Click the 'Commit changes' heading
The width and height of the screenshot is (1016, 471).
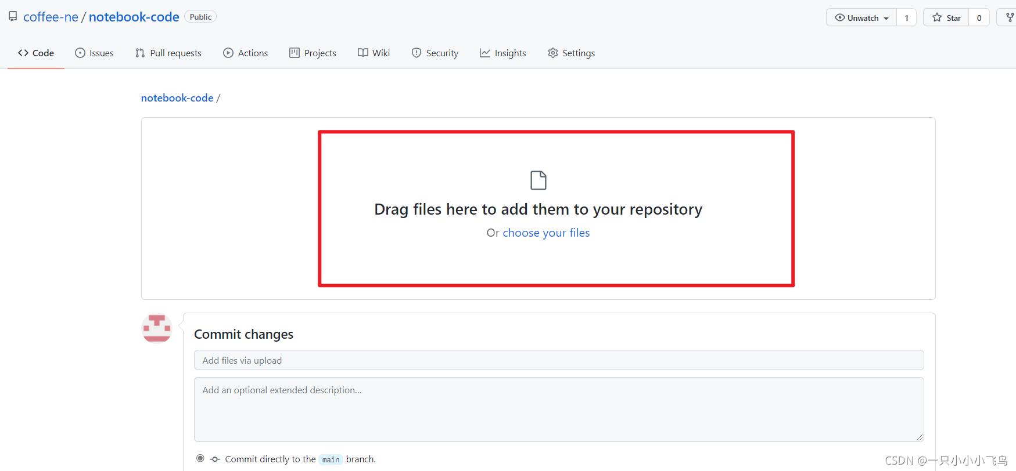tap(244, 334)
